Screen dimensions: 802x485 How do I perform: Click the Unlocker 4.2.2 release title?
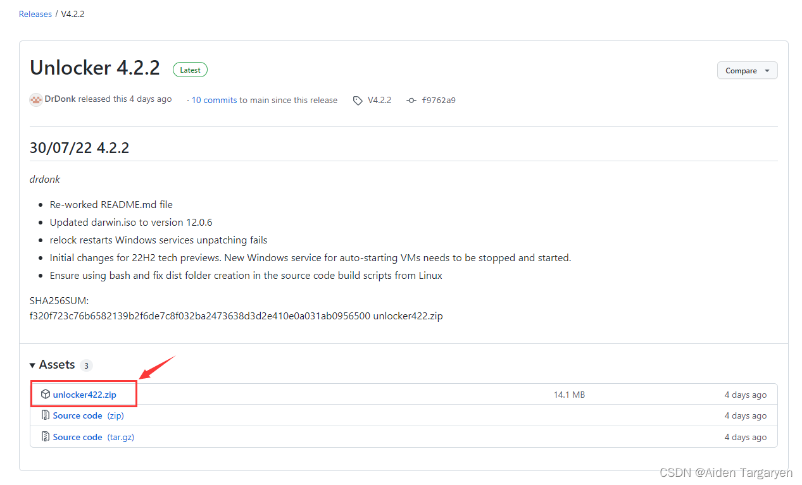coord(95,68)
